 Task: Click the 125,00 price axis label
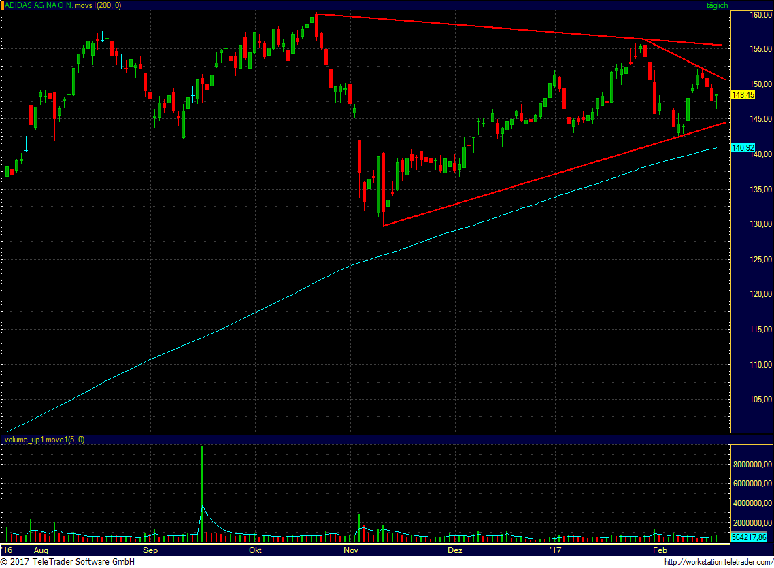(760, 260)
